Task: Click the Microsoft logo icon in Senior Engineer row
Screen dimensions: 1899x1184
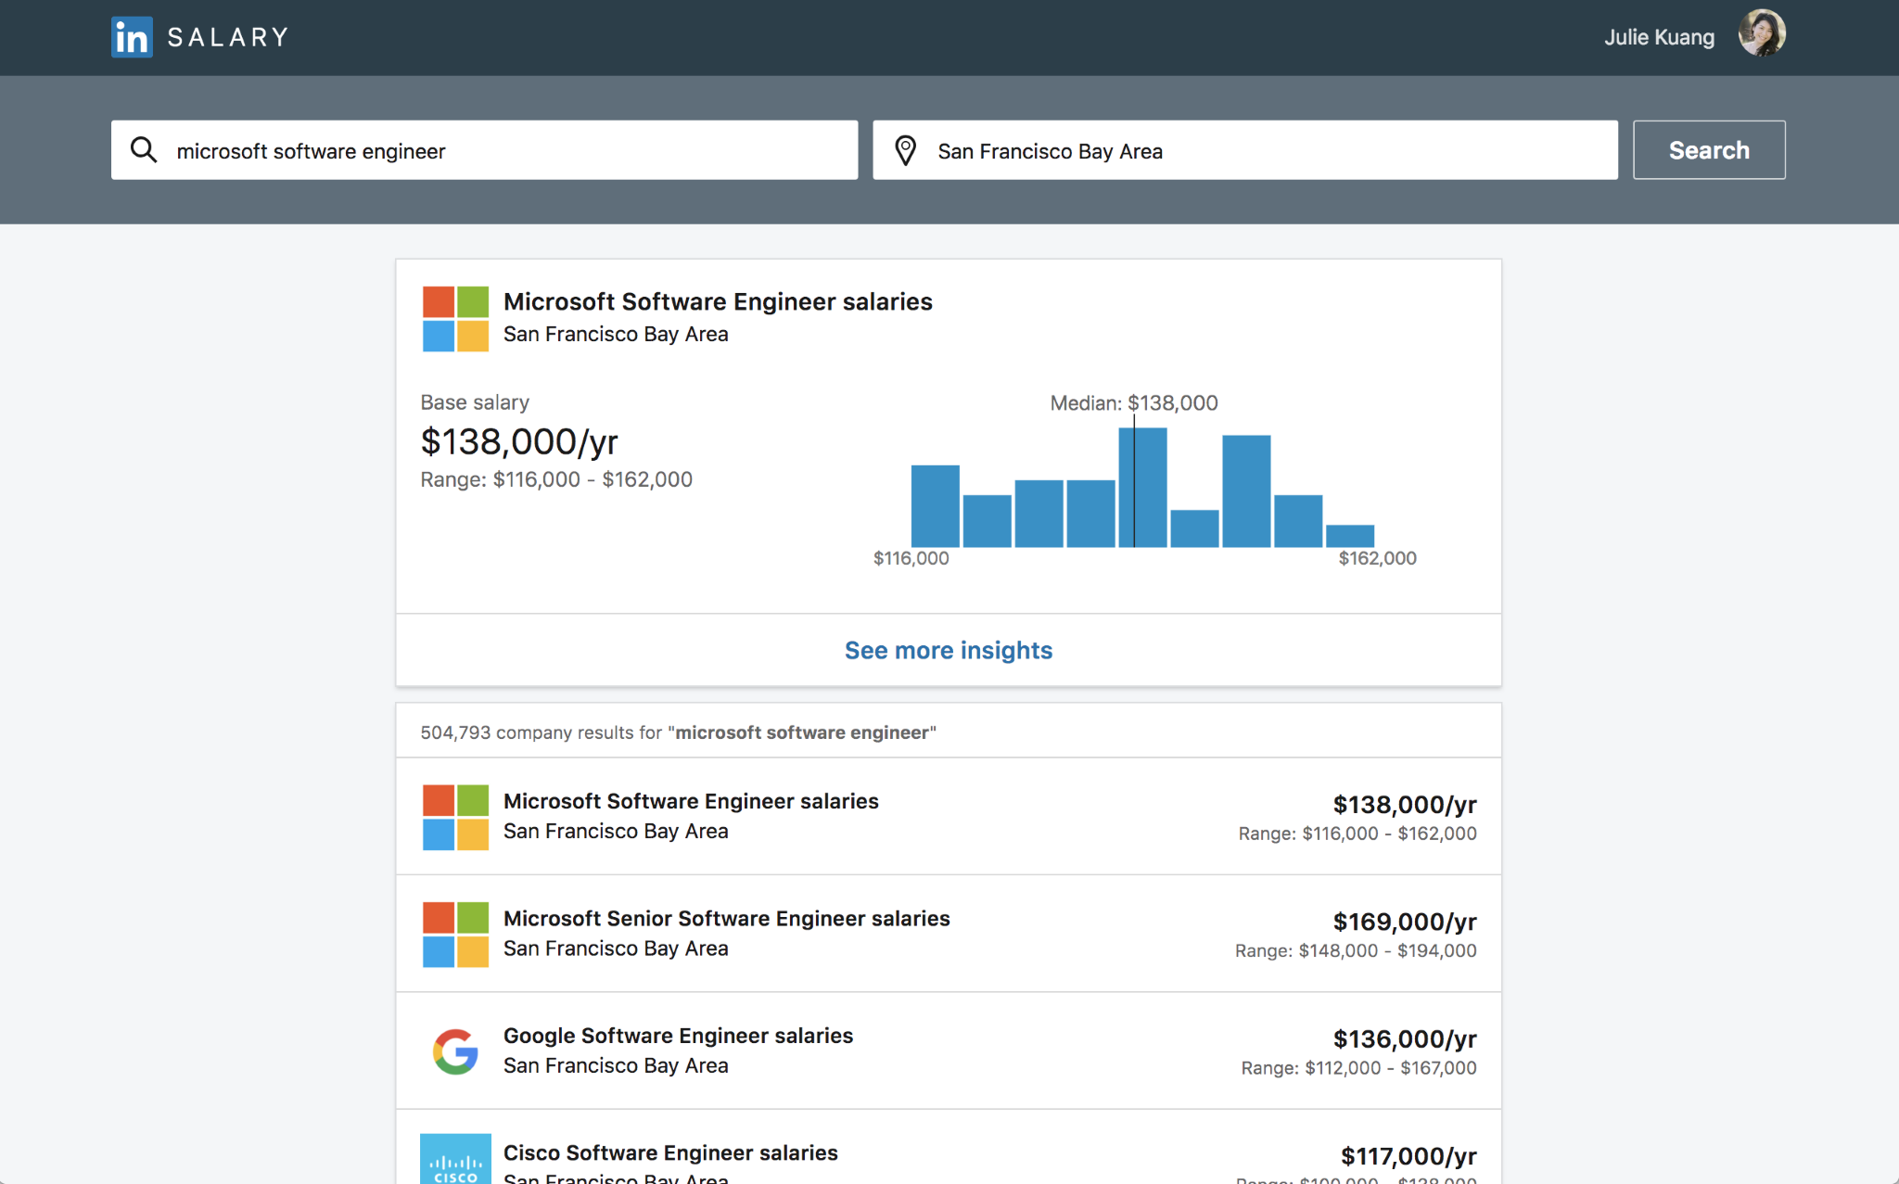Action: [x=454, y=933]
